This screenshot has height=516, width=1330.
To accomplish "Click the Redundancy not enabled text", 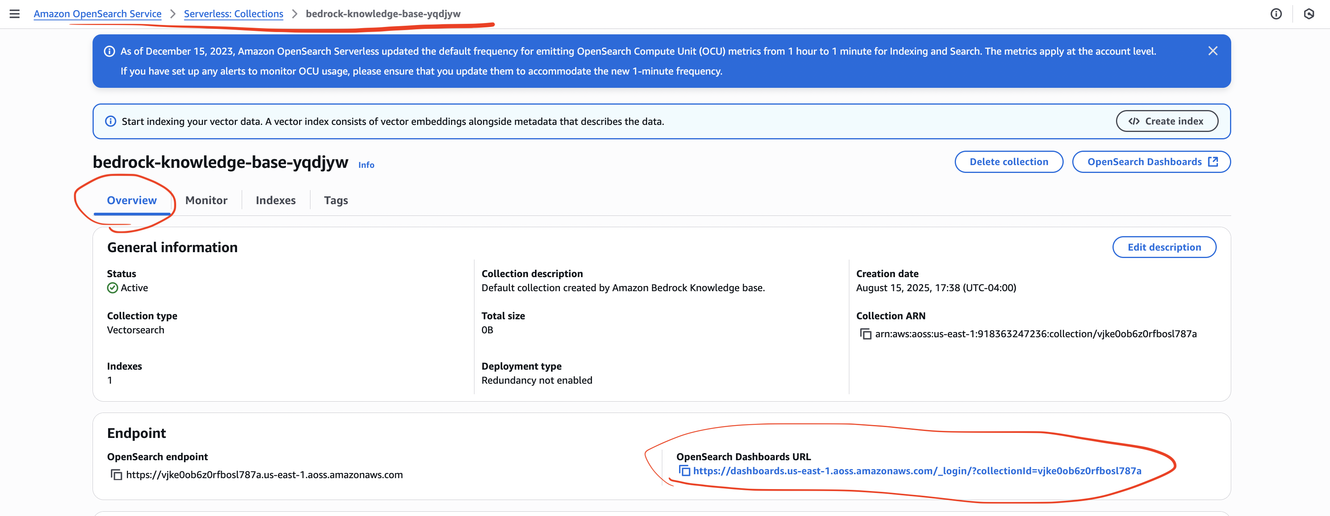I will click(x=537, y=380).
